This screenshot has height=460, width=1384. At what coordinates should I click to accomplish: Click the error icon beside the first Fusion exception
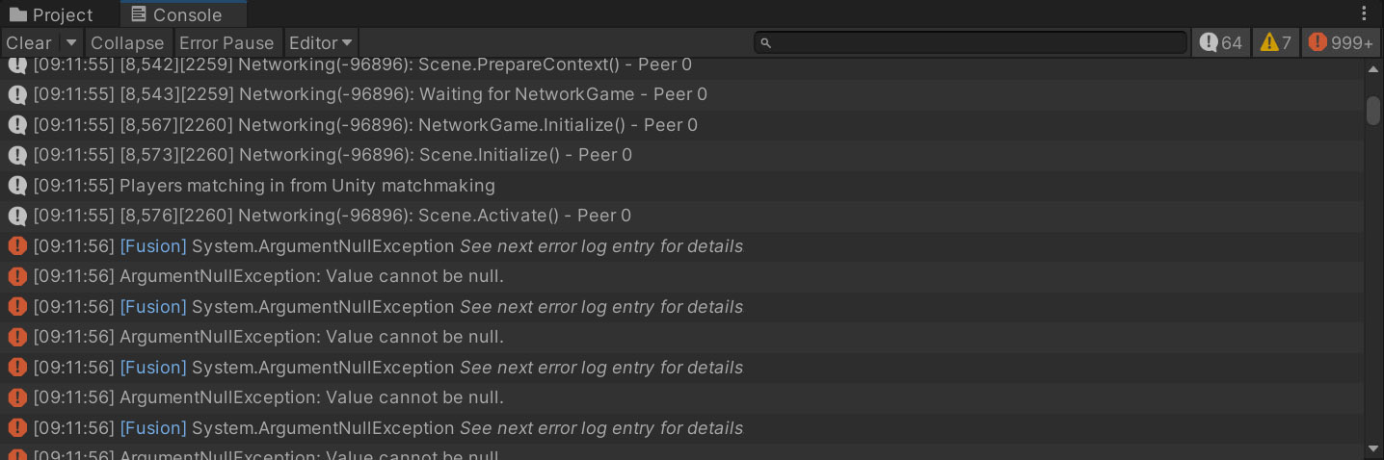[16, 246]
